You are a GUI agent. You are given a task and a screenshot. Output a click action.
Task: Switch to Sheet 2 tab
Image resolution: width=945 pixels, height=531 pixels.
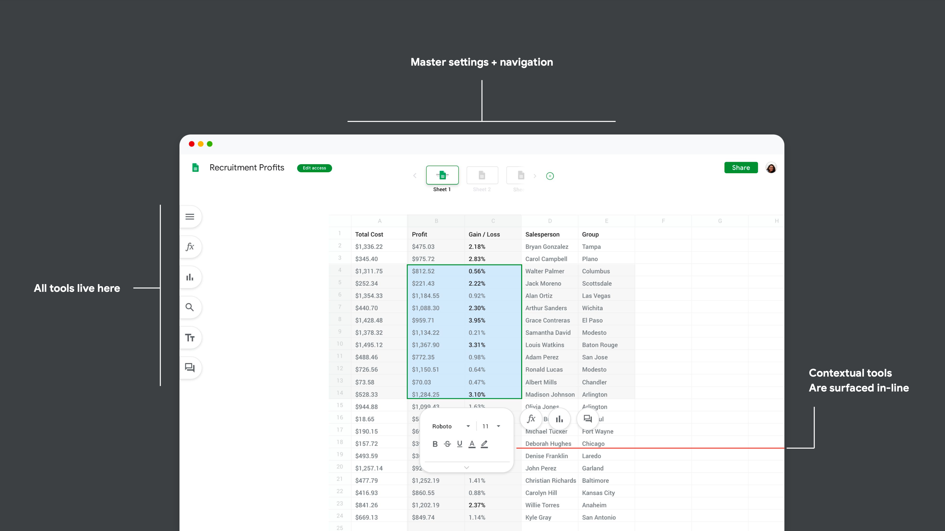click(482, 176)
